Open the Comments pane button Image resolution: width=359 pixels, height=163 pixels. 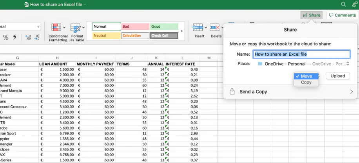(x=342, y=15)
